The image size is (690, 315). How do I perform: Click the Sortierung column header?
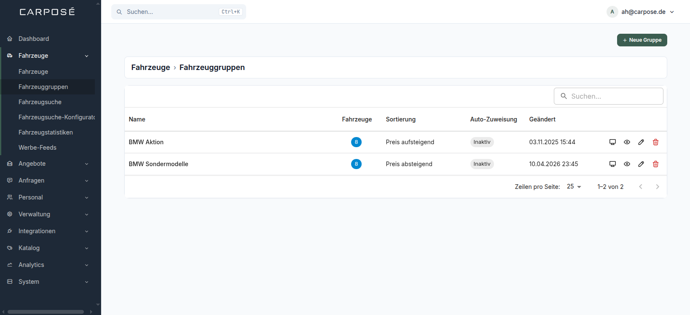[x=400, y=119]
